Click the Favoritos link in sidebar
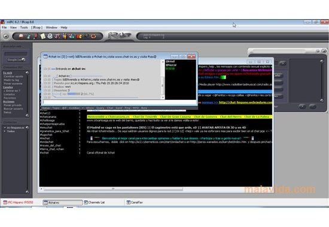 (10, 98)
